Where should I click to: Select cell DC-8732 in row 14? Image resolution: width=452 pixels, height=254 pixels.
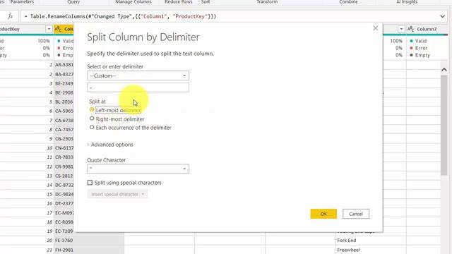click(x=64, y=185)
